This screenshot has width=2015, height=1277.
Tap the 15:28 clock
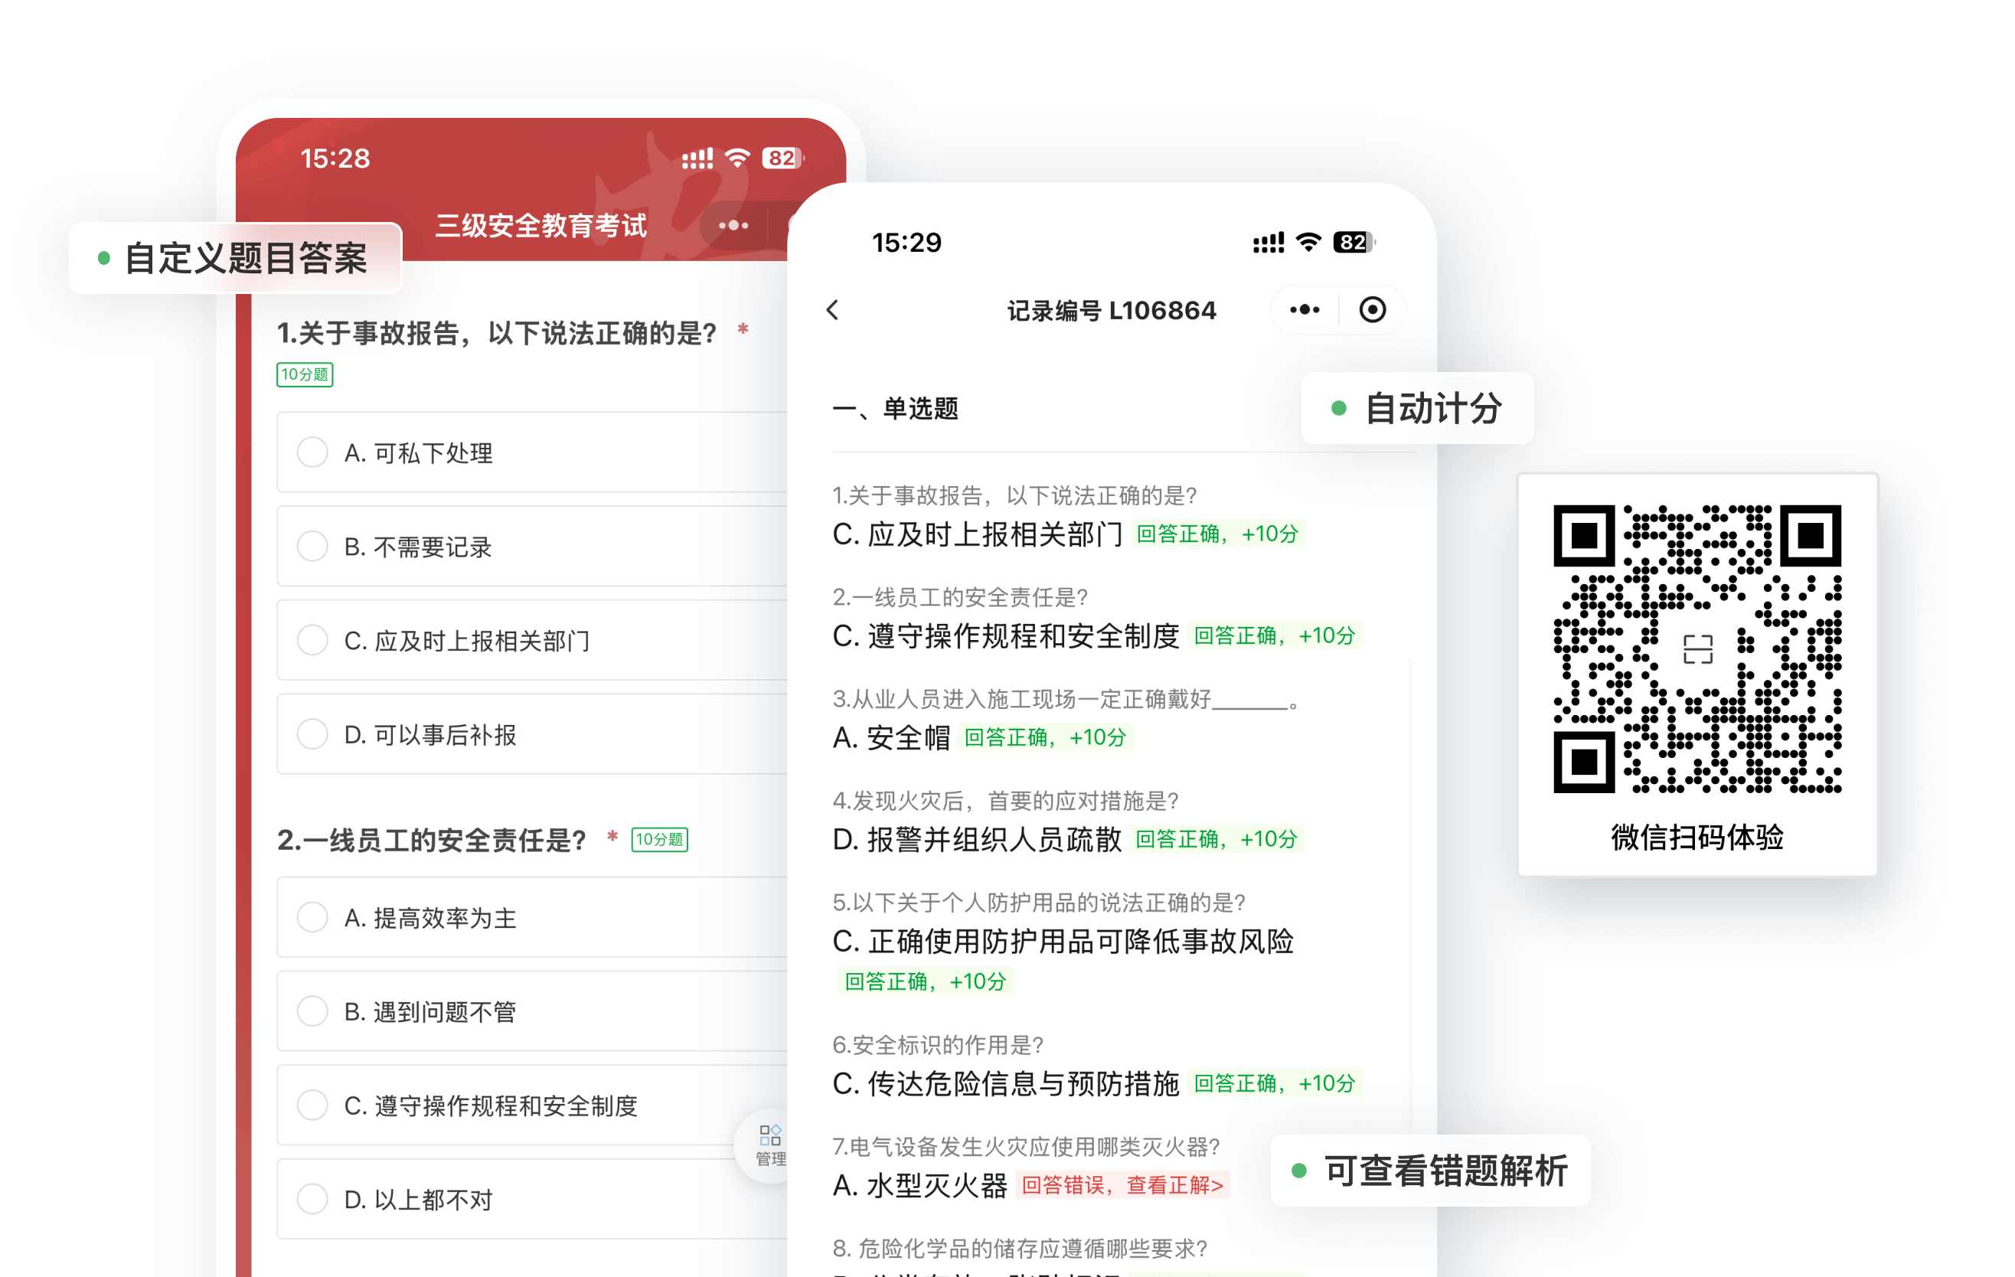click(x=335, y=158)
